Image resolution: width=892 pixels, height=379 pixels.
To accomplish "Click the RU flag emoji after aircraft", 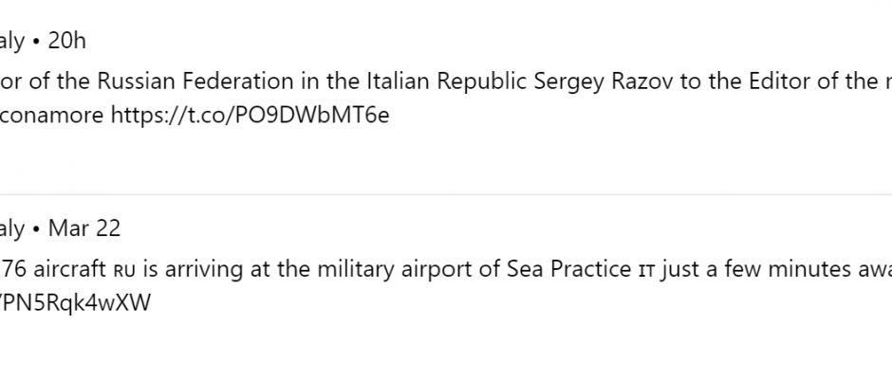I will [124, 270].
